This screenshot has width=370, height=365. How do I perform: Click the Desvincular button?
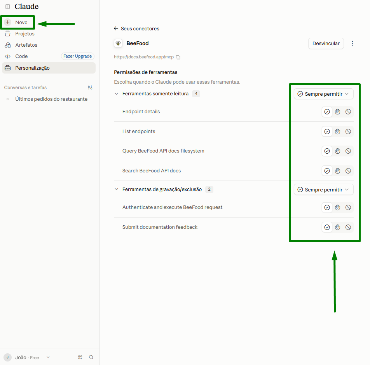point(326,44)
